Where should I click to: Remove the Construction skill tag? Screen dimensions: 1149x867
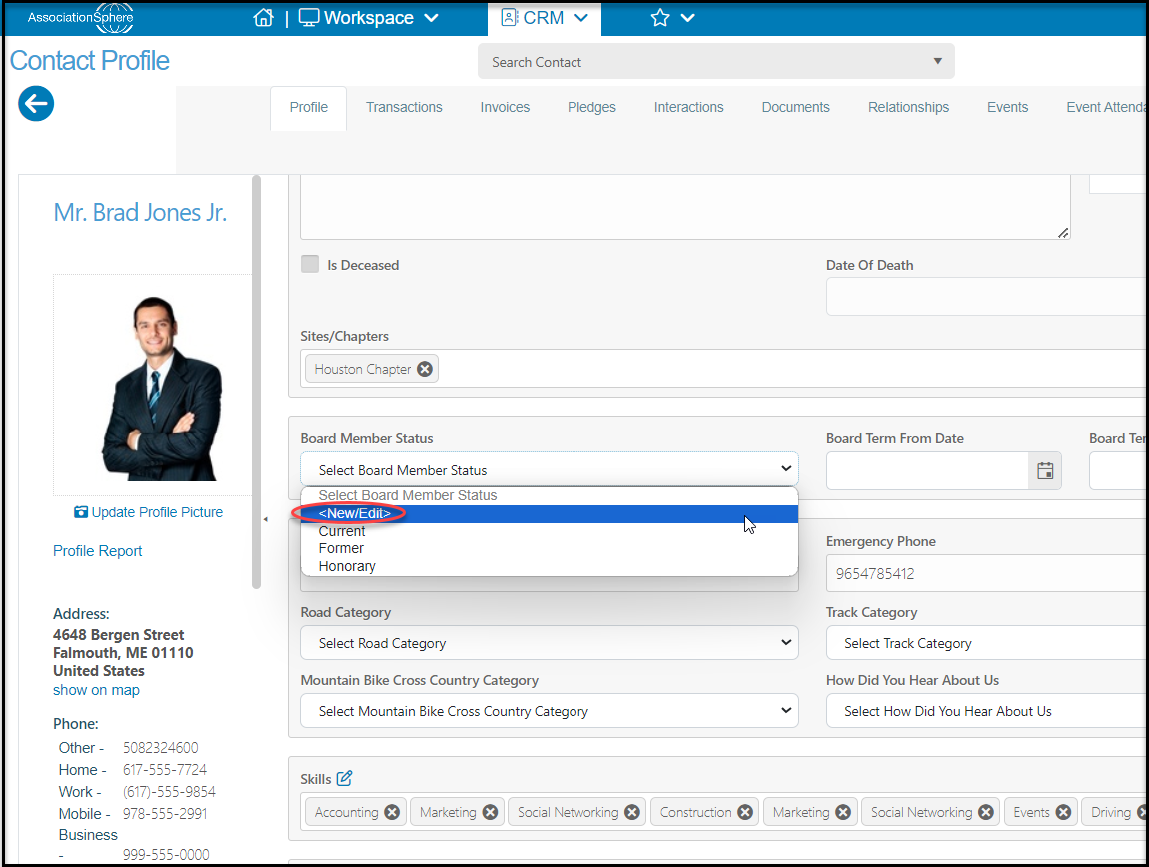click(x=745, y=812)
